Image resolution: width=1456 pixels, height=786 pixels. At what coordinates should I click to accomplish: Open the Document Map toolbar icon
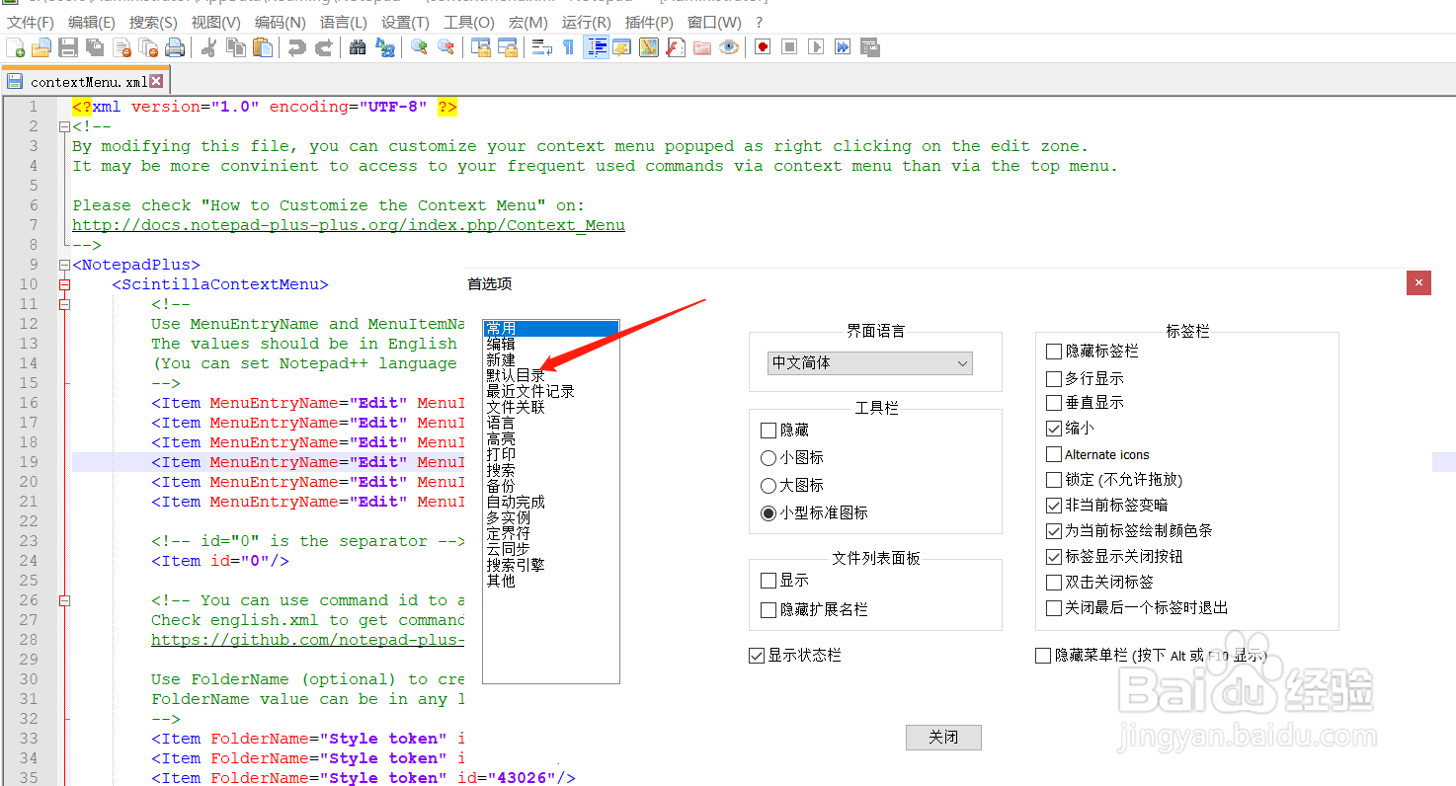[x=649, y=46]
